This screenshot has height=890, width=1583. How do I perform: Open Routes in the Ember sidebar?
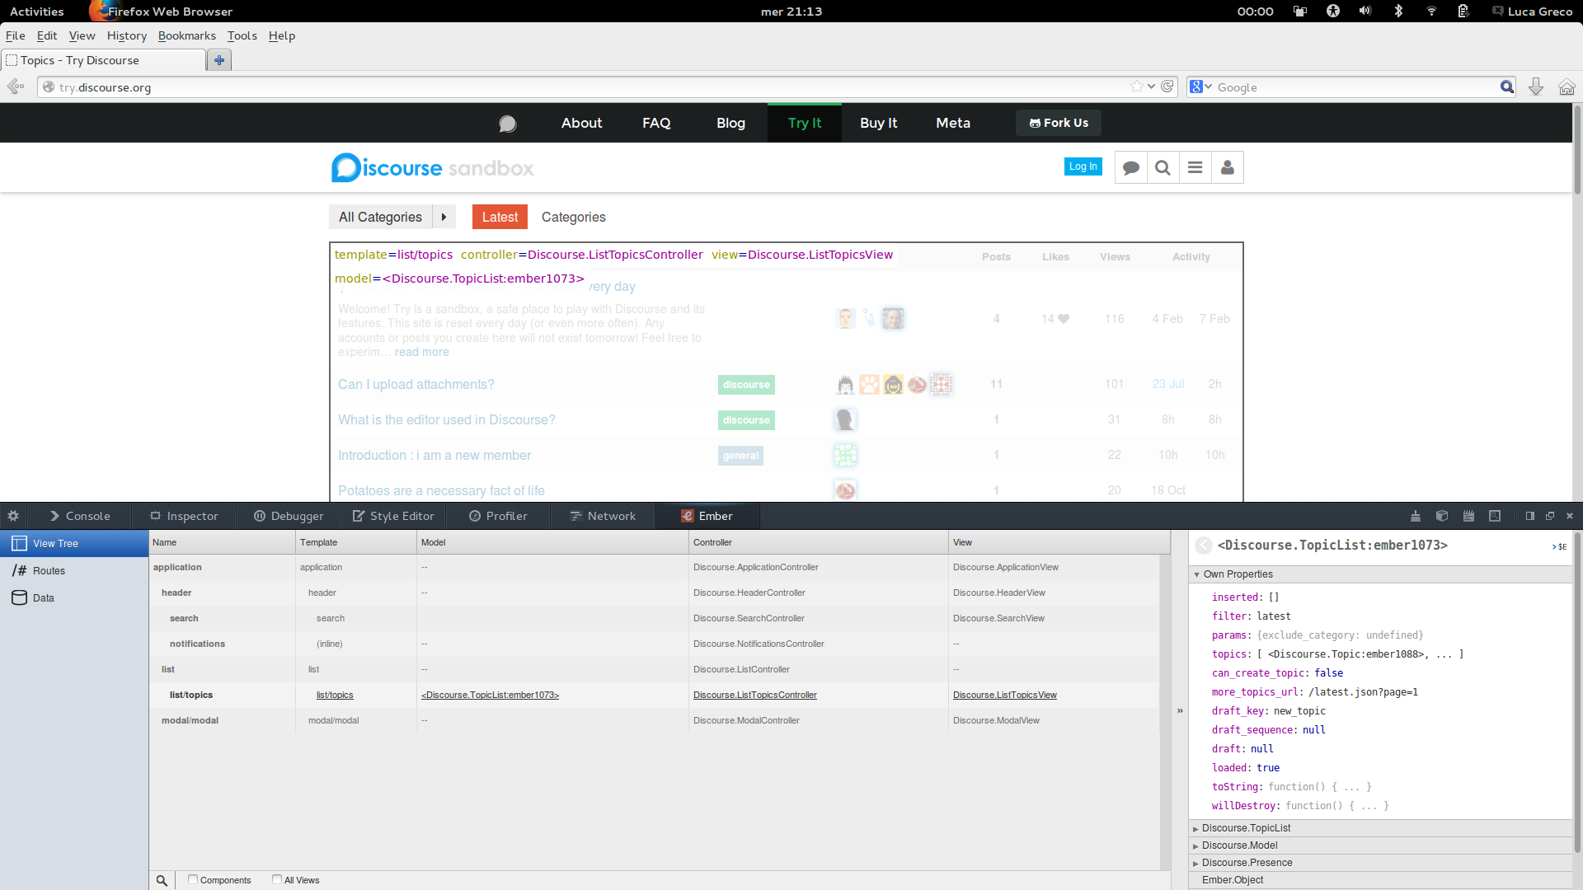(74, 570)
